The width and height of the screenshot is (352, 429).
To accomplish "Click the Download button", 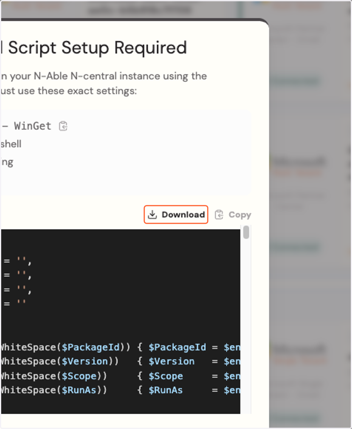I will click(x=176, y=215).
